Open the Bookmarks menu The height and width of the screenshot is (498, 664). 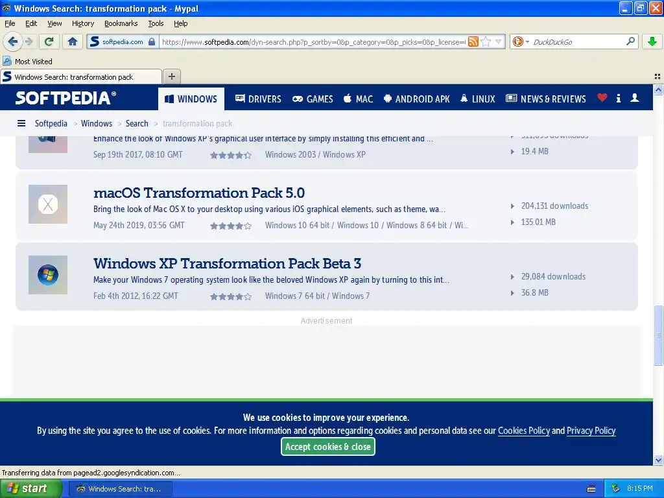click(x=121, y=23)
